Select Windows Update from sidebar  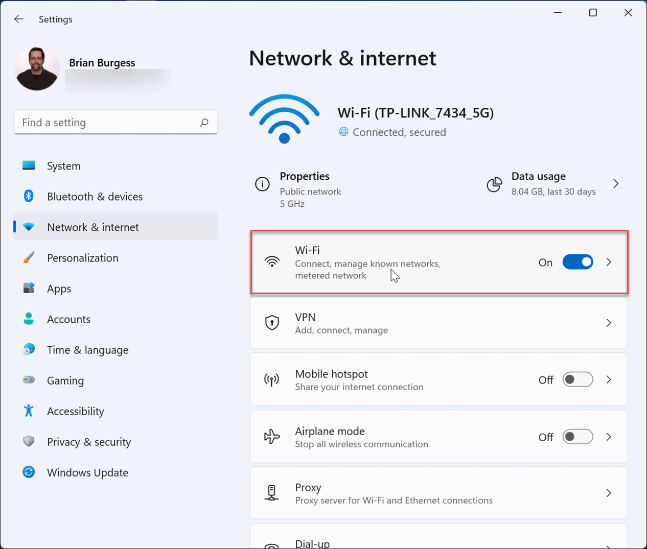click(x=87, y=472)
